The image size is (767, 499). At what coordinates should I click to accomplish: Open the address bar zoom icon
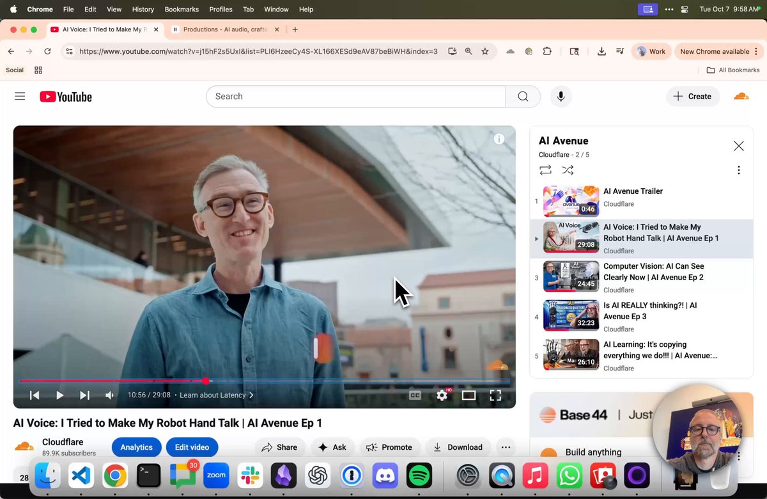469,51
